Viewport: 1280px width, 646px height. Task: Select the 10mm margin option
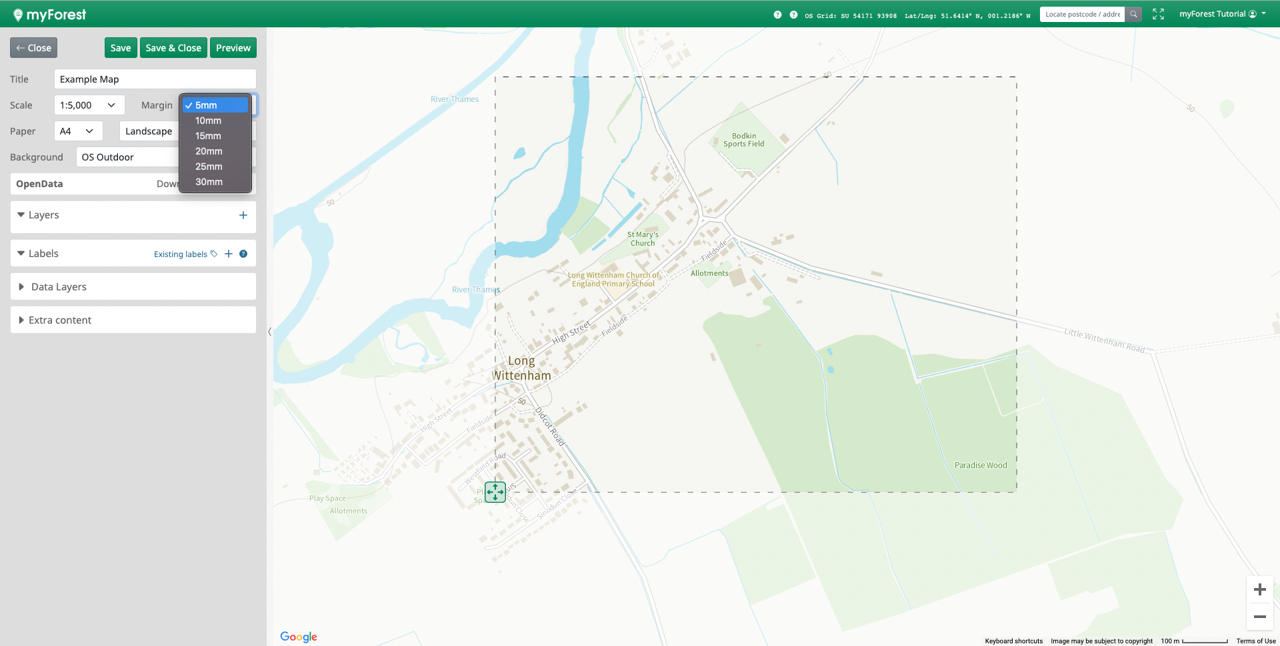click(x=208, y=121)
